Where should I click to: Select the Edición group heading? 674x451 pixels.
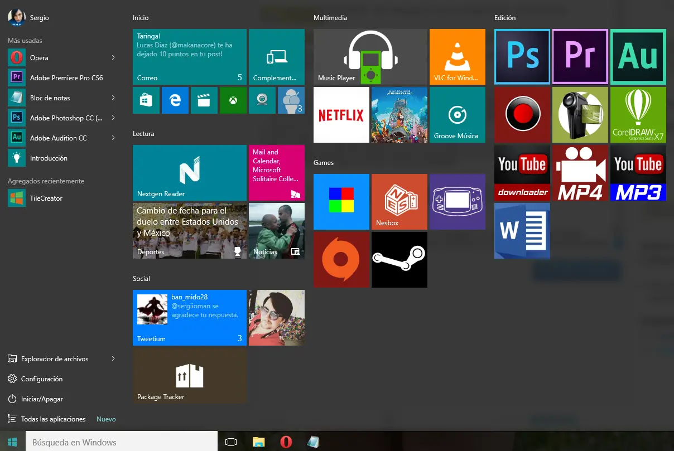(505, 18)
